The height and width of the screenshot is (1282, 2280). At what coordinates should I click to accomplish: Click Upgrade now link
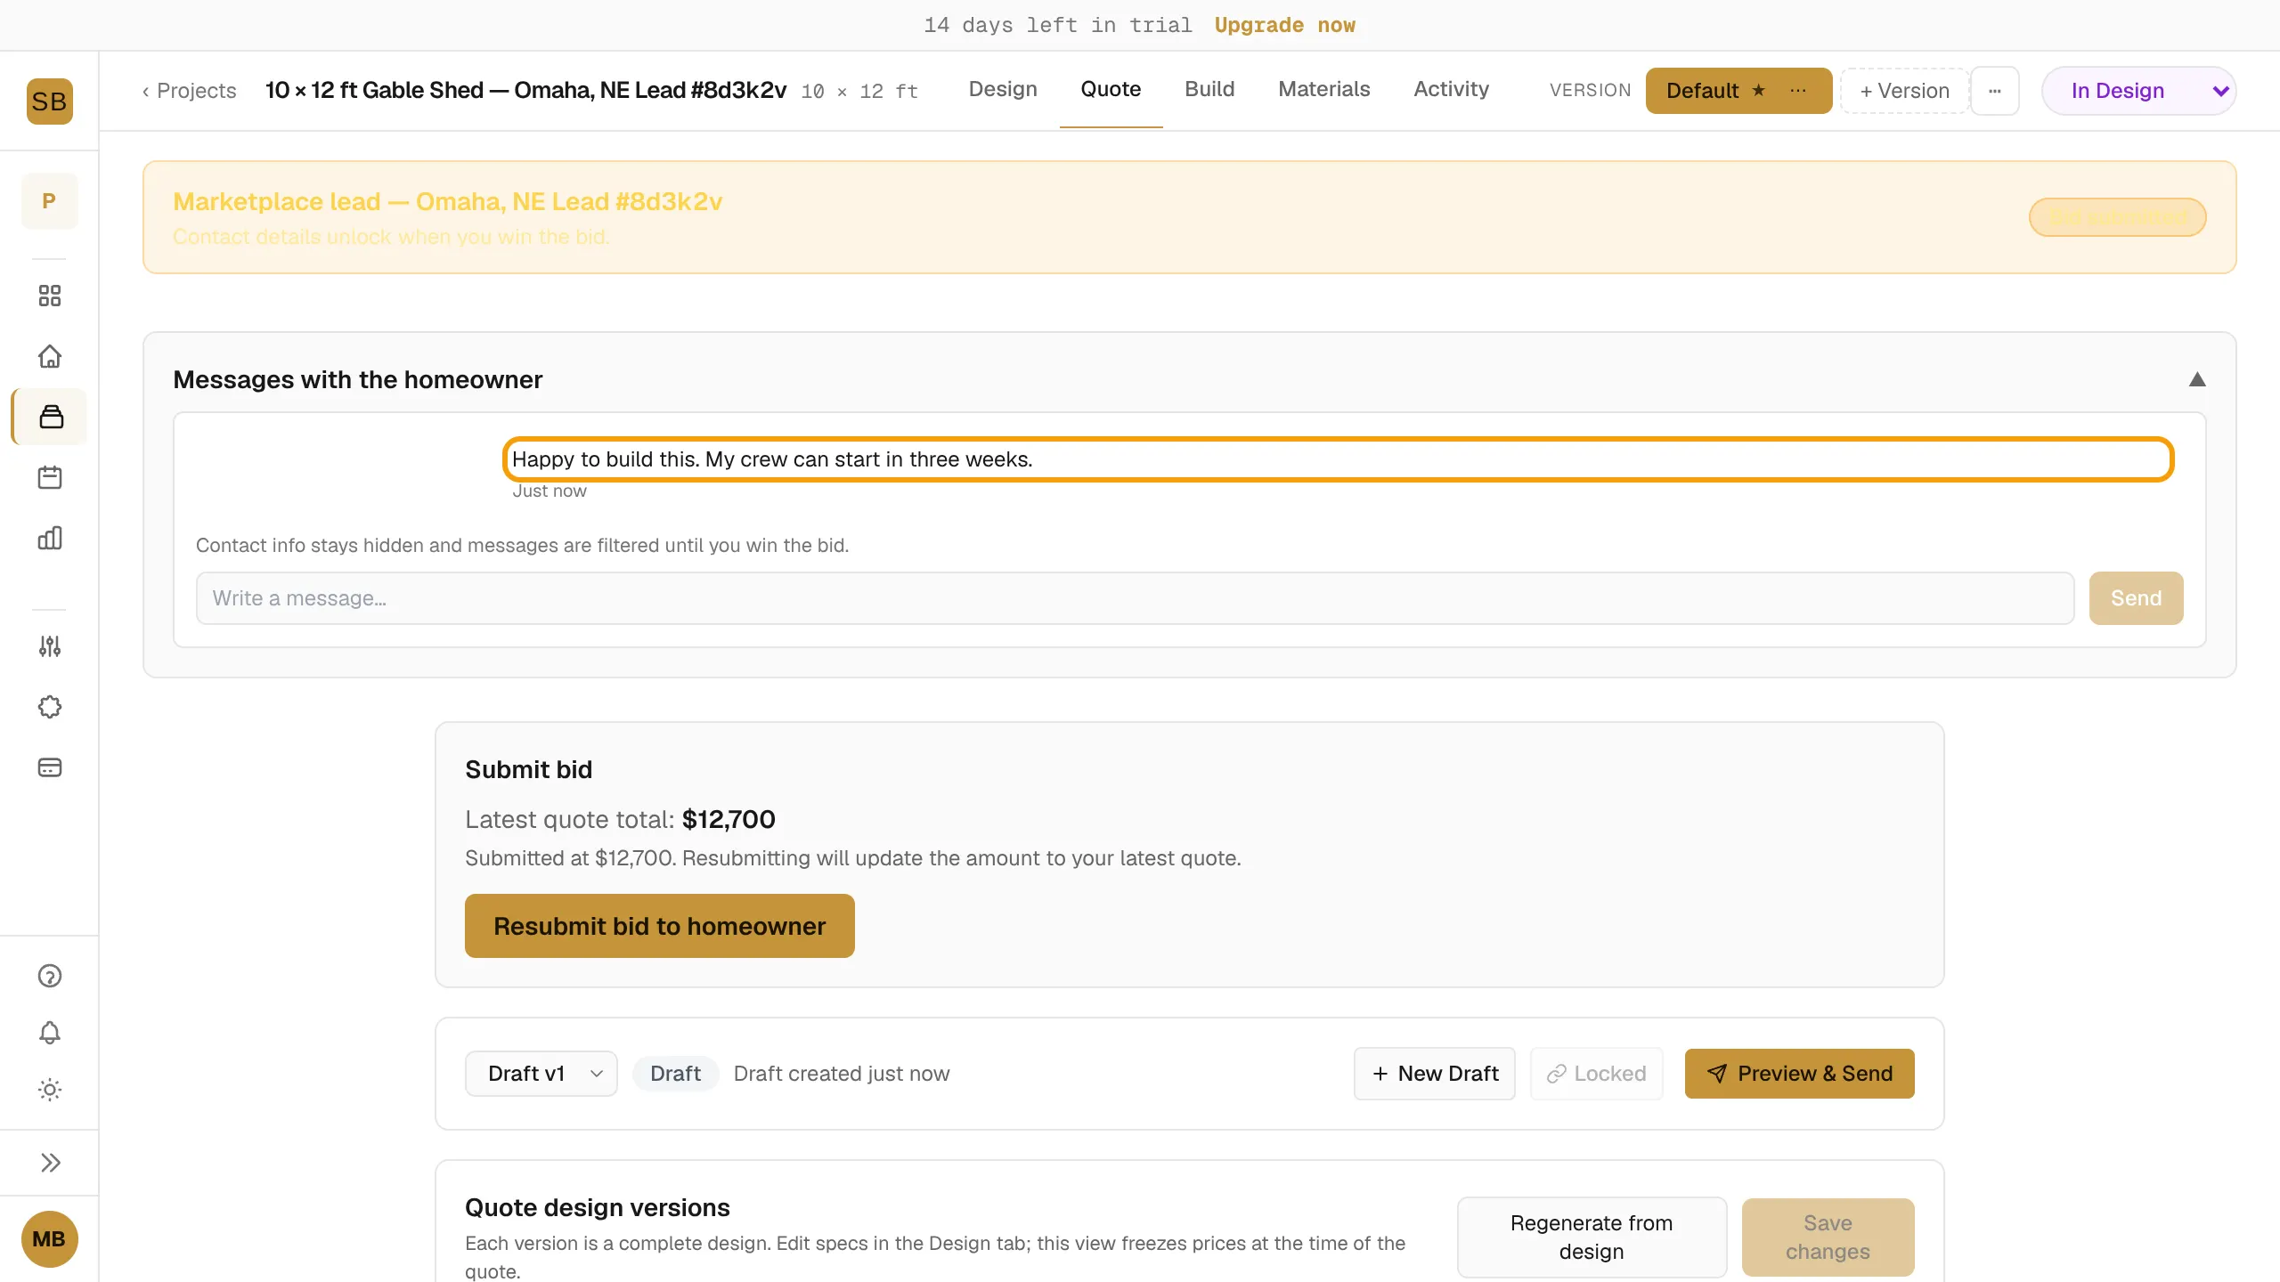pyautogui.click(x=1284, y=25)
